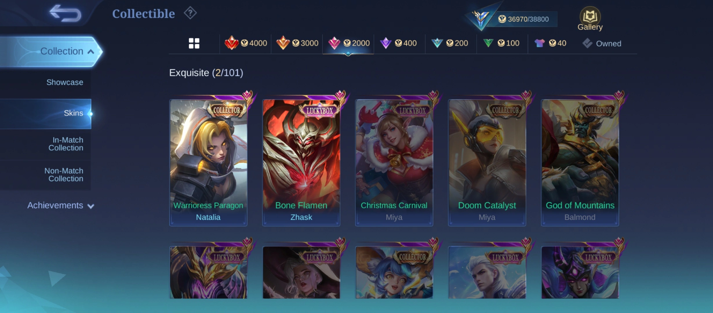Show all skins with grid icon
The width and height of the screenshot is (713, 313).
pyautogui.click(x=194, y=43)
